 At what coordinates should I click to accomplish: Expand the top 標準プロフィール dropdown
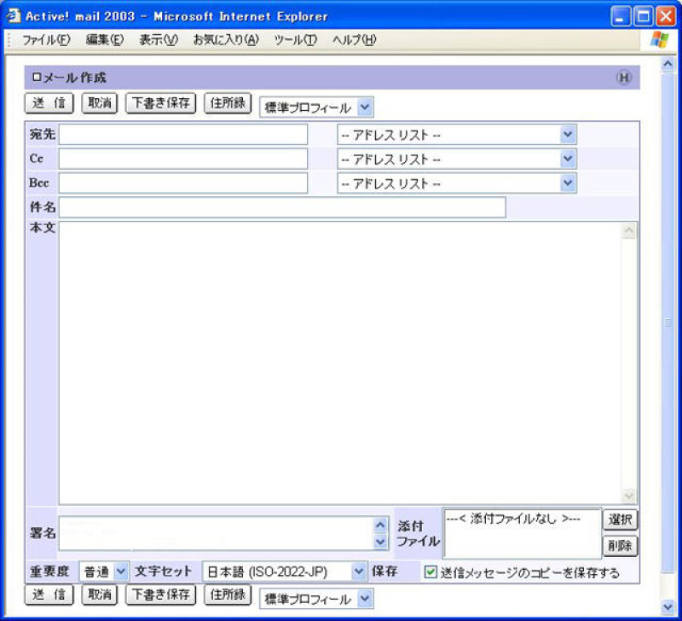pos(316,107)
